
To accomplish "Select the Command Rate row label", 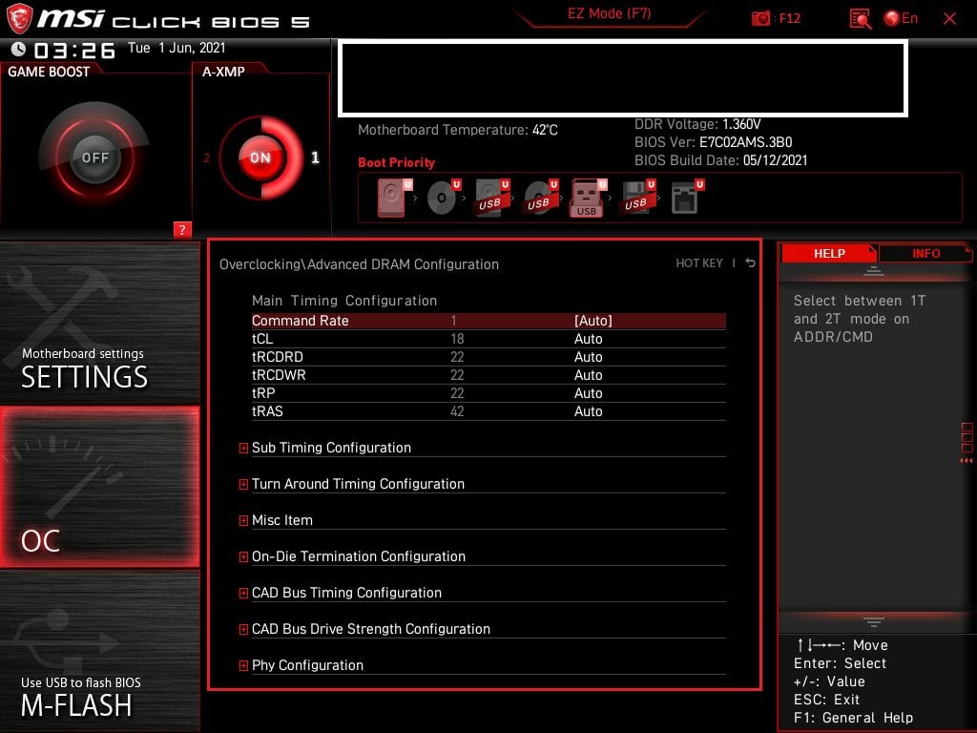I will (300, 321).
